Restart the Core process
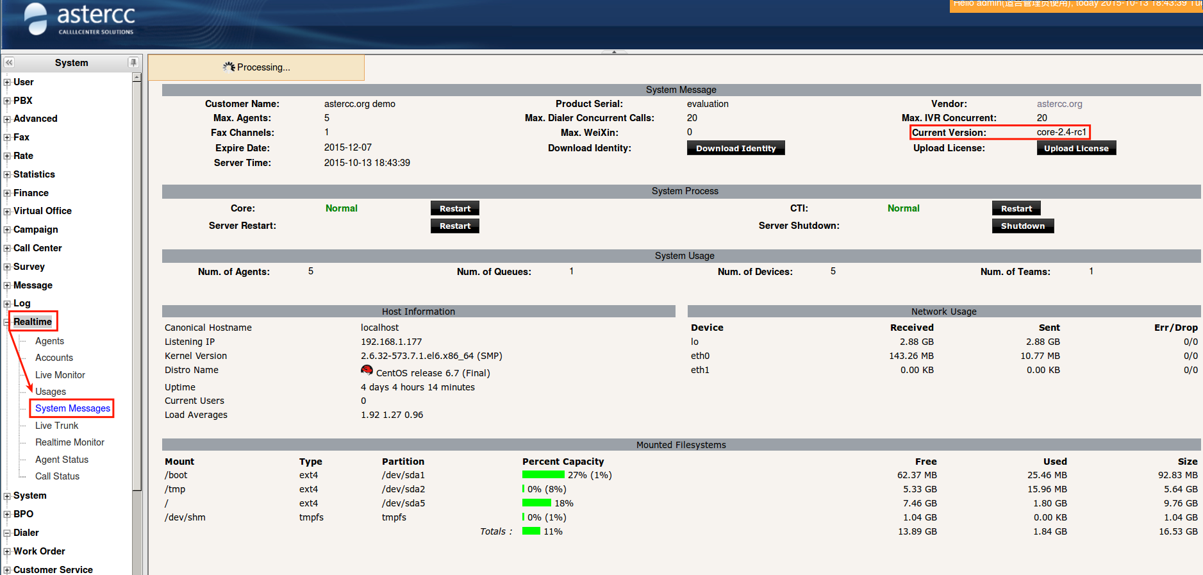 pyautogui.click(x=454, y=208)
